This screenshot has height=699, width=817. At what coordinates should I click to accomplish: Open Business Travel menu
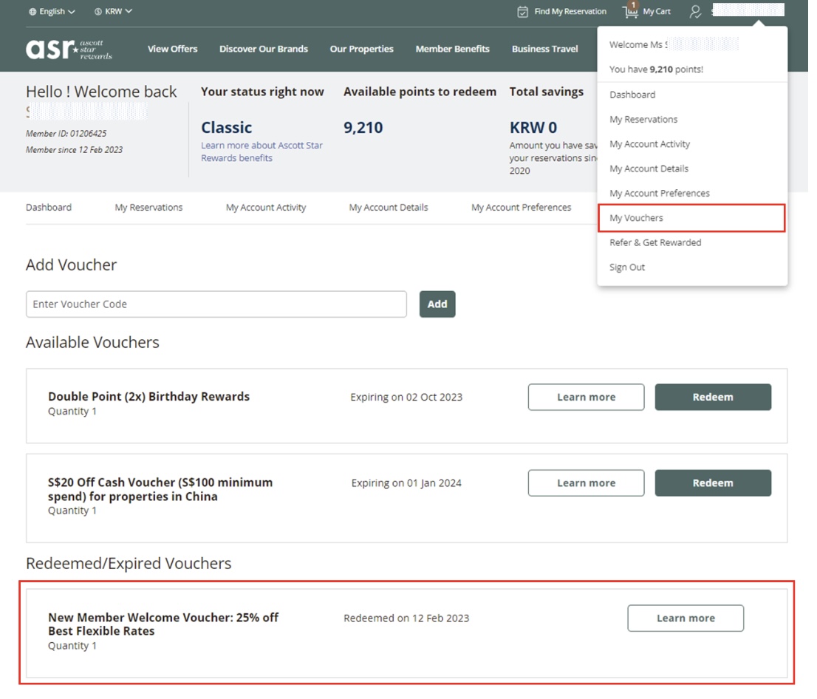[x=544, y=49]
